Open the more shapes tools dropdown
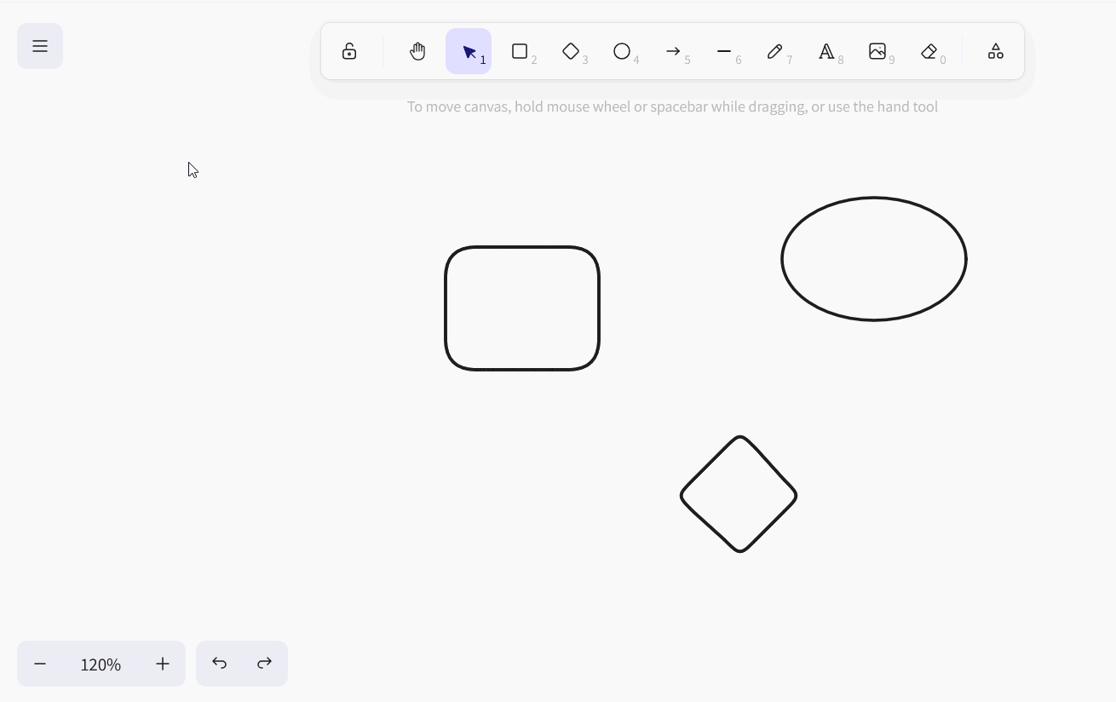Viewport: 1116px width, 702px height. coord(995,52)
